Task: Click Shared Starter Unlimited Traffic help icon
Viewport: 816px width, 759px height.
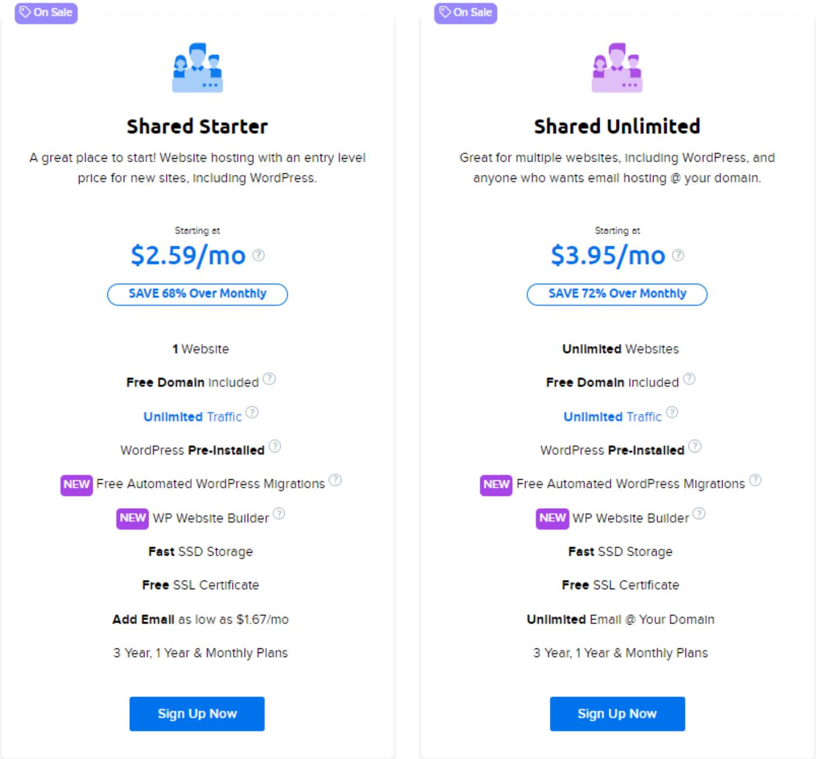Action: [252, 413]
